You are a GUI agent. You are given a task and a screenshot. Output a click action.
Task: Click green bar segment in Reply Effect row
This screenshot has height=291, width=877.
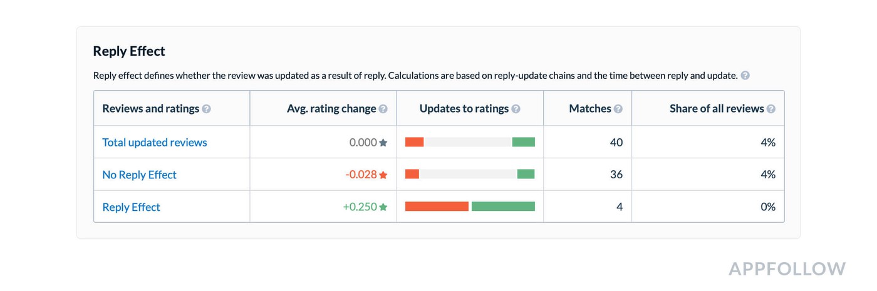[x=503, y=207]
